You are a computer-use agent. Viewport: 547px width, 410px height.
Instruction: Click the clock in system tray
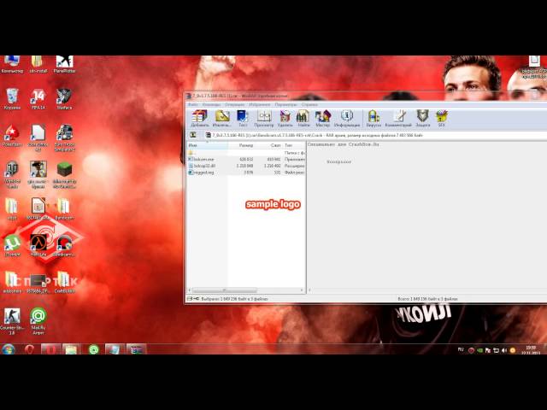click(x=531, y=350)
